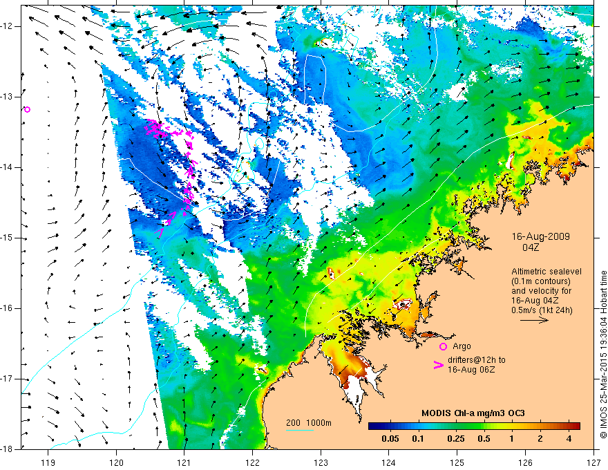Click the longitude axis label 123

point(321,462)
